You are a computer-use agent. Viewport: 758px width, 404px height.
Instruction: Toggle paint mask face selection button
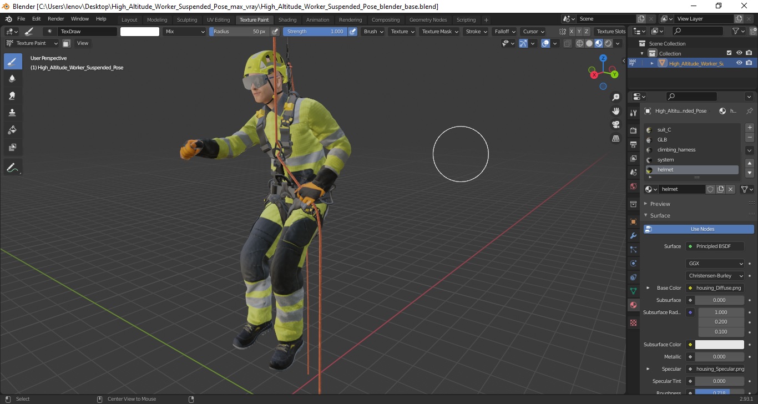[x=66, y=43]
